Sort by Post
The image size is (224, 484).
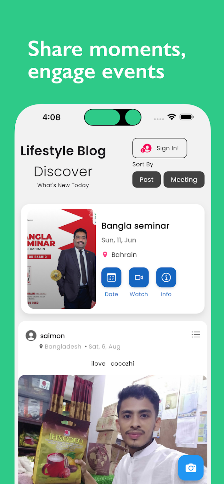pos(147,180)
